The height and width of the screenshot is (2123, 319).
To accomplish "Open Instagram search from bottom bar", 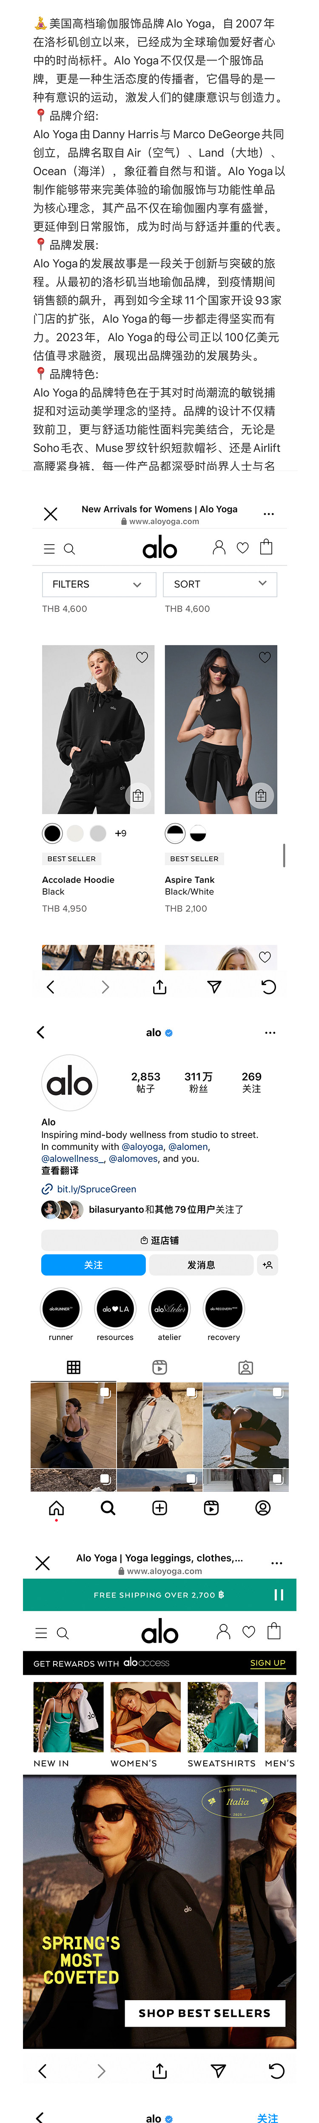I will [x=108, y=1508].
